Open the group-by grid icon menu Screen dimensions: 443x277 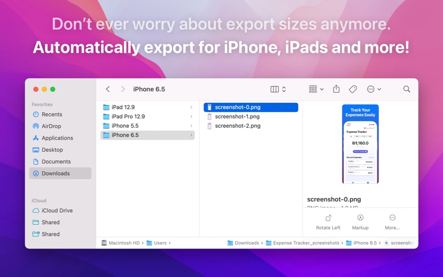coord(313,90)
